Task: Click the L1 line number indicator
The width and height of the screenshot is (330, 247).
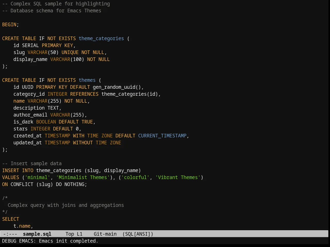Action: click(x=80, y=234)
